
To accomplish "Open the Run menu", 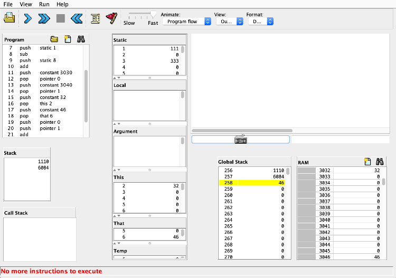I will pyautogui.click(x=44, y=4).
